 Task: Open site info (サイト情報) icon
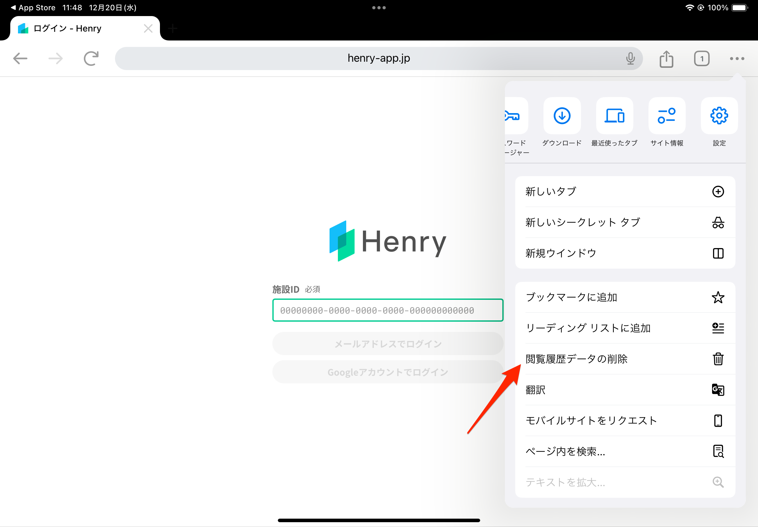[x=666, y=116]
